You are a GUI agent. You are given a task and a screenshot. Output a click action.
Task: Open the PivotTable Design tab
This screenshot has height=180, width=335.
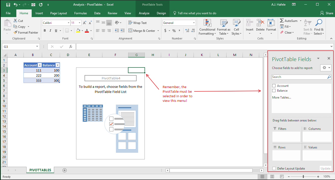tap(161, 13)
